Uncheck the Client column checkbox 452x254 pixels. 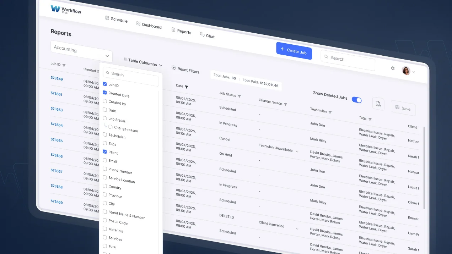tap(105, 151)
